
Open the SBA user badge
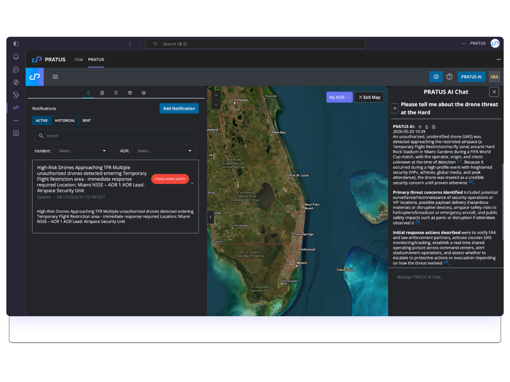tap(494, 77)
